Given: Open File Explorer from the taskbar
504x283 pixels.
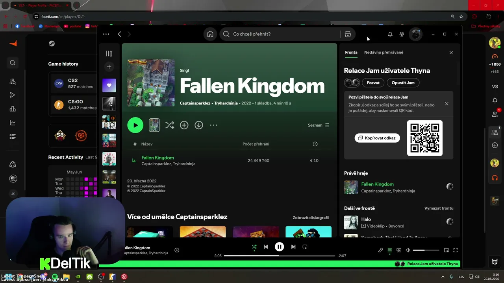Looking at the screenshot, I should coord(66,277).
